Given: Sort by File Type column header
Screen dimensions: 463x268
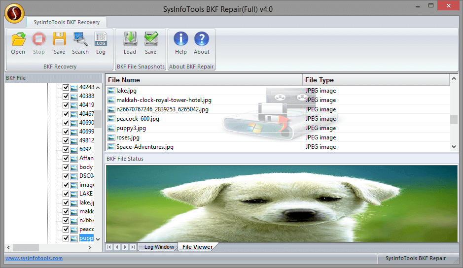Looking at the screenshot, I should [x=376, y=80].
